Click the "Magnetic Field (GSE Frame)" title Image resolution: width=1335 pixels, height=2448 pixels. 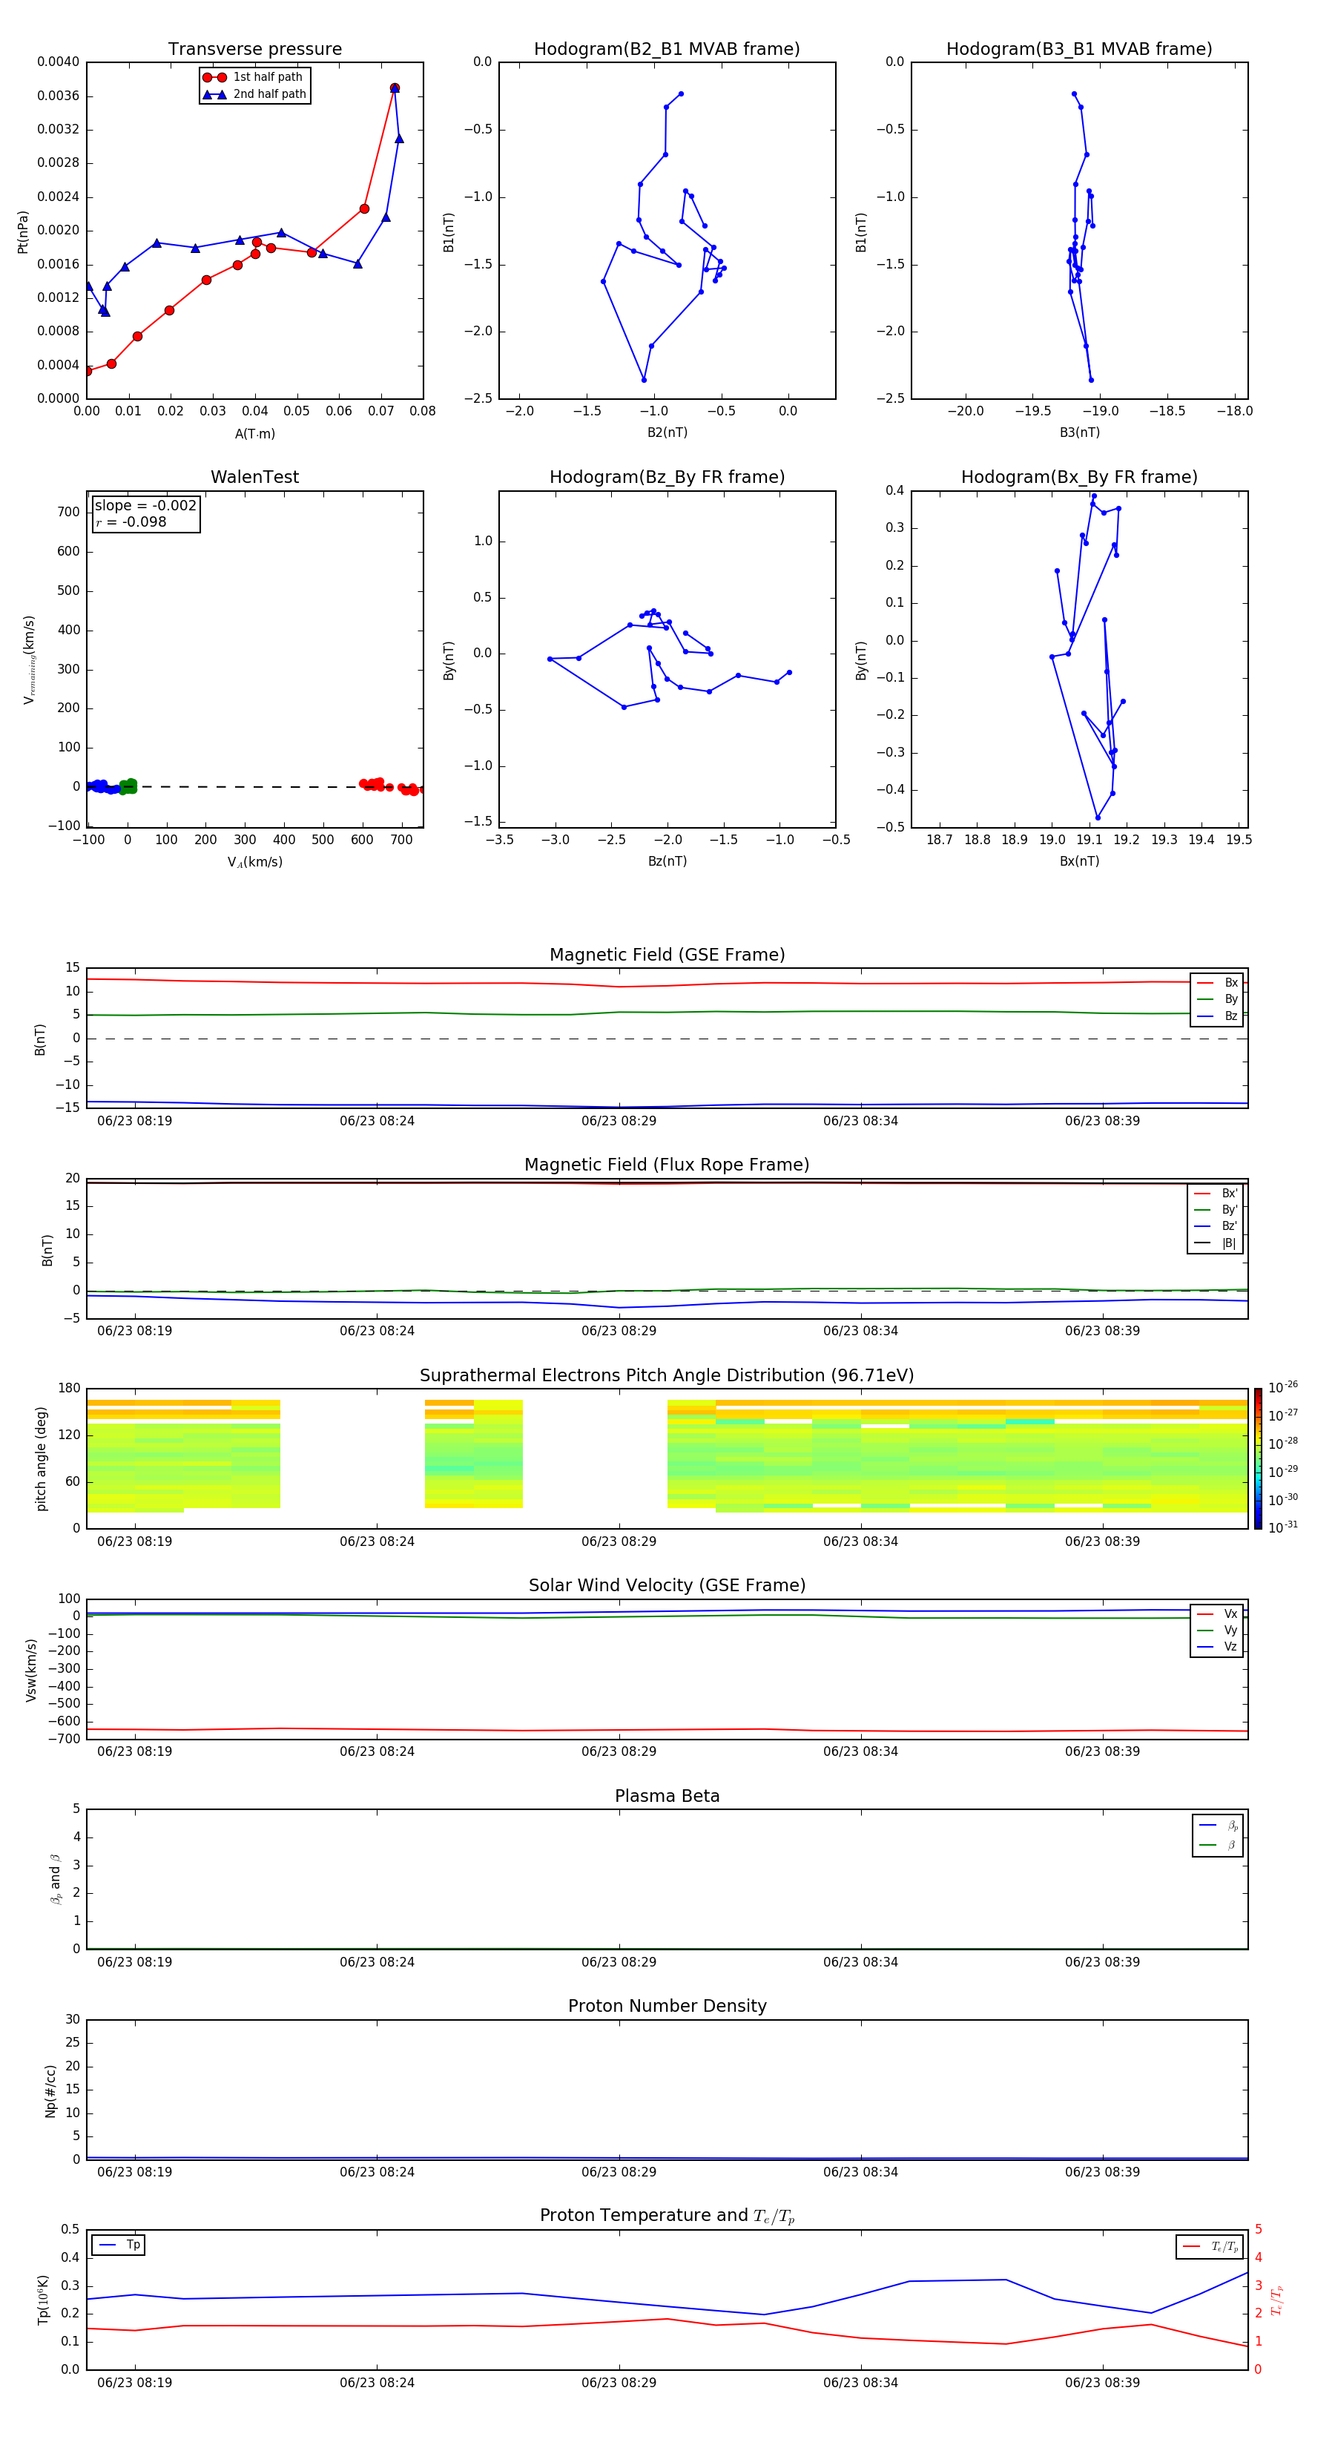coord(667,955)
